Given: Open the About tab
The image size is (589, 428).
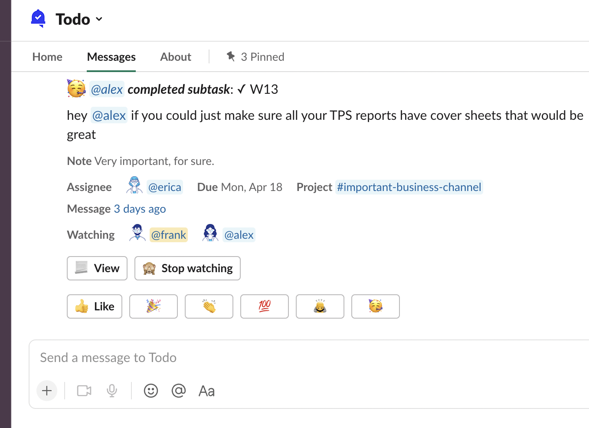Looking at the screenshot, I should [175, 57].
